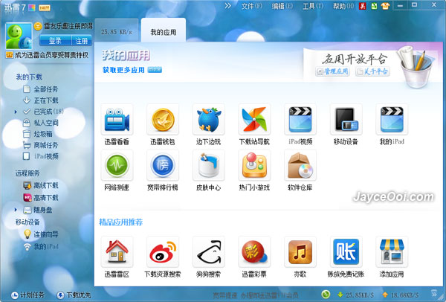Open the 狗狗搜索 dog sketch app

[x=208, y=251]
